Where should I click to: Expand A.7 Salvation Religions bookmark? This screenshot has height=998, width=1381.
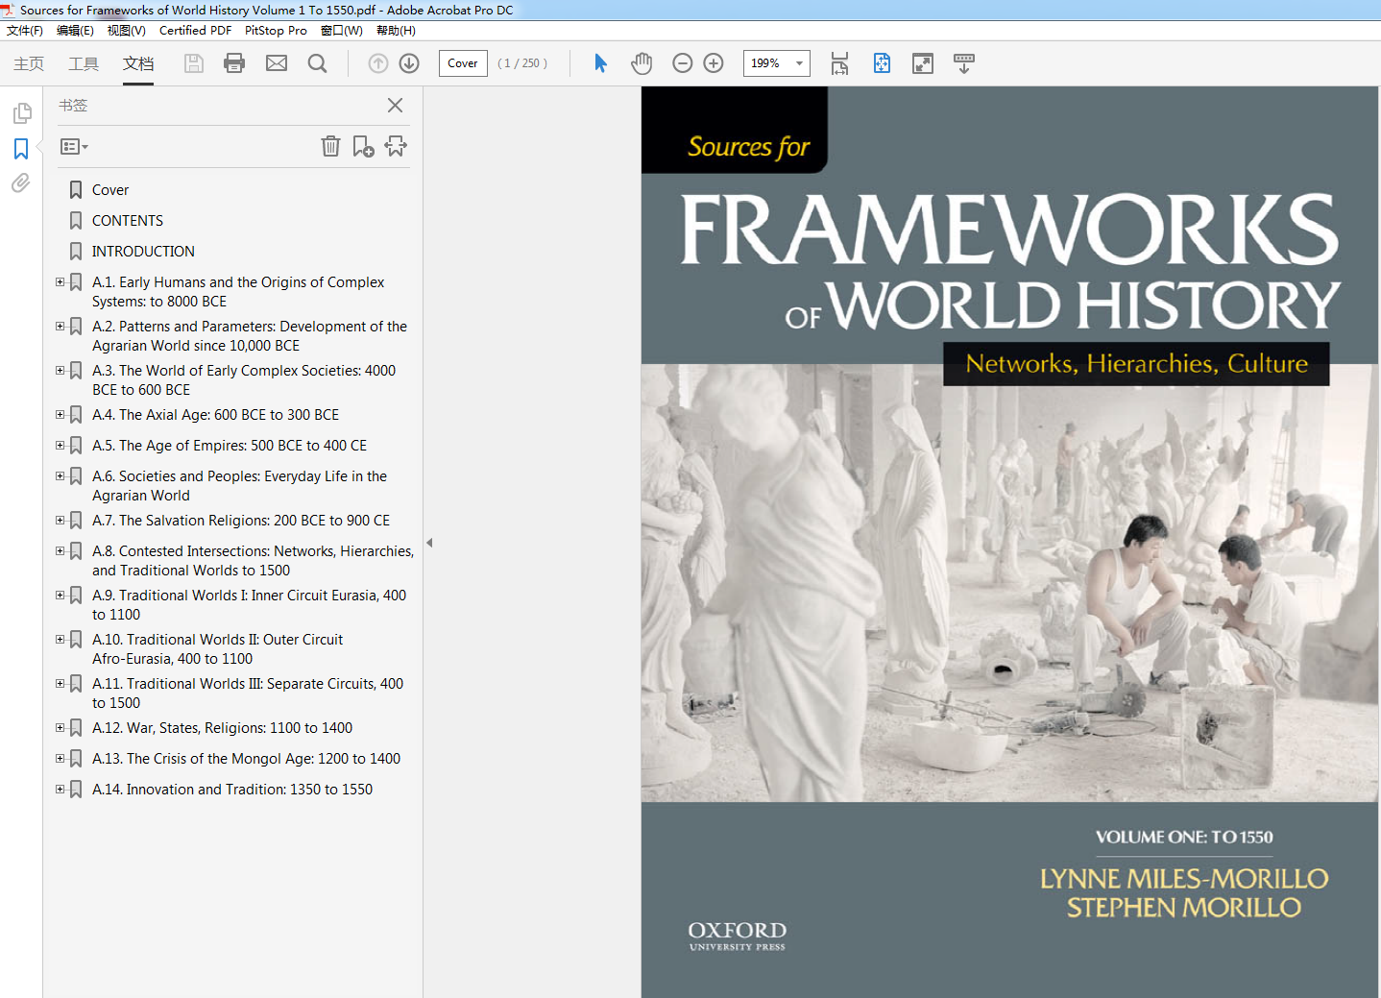click(60, 521)
